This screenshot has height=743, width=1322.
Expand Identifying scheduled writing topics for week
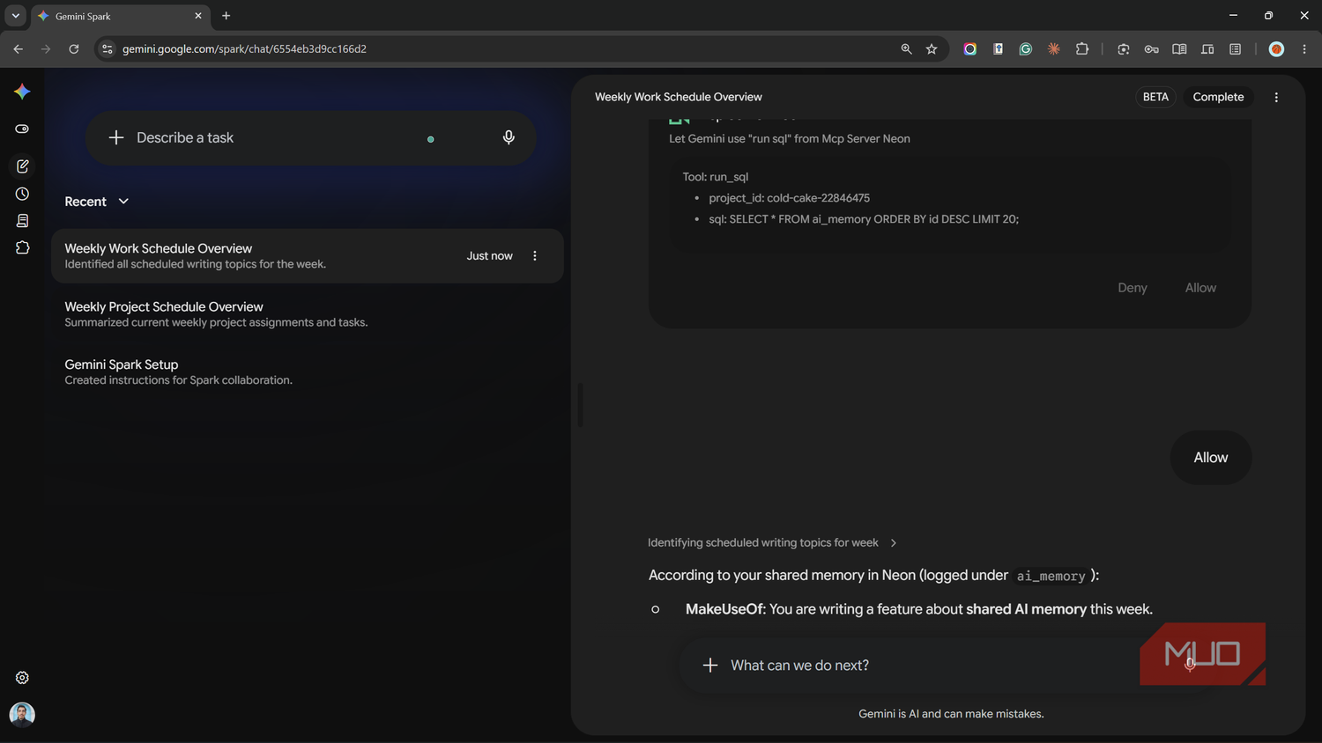click(x=772, y=543)
